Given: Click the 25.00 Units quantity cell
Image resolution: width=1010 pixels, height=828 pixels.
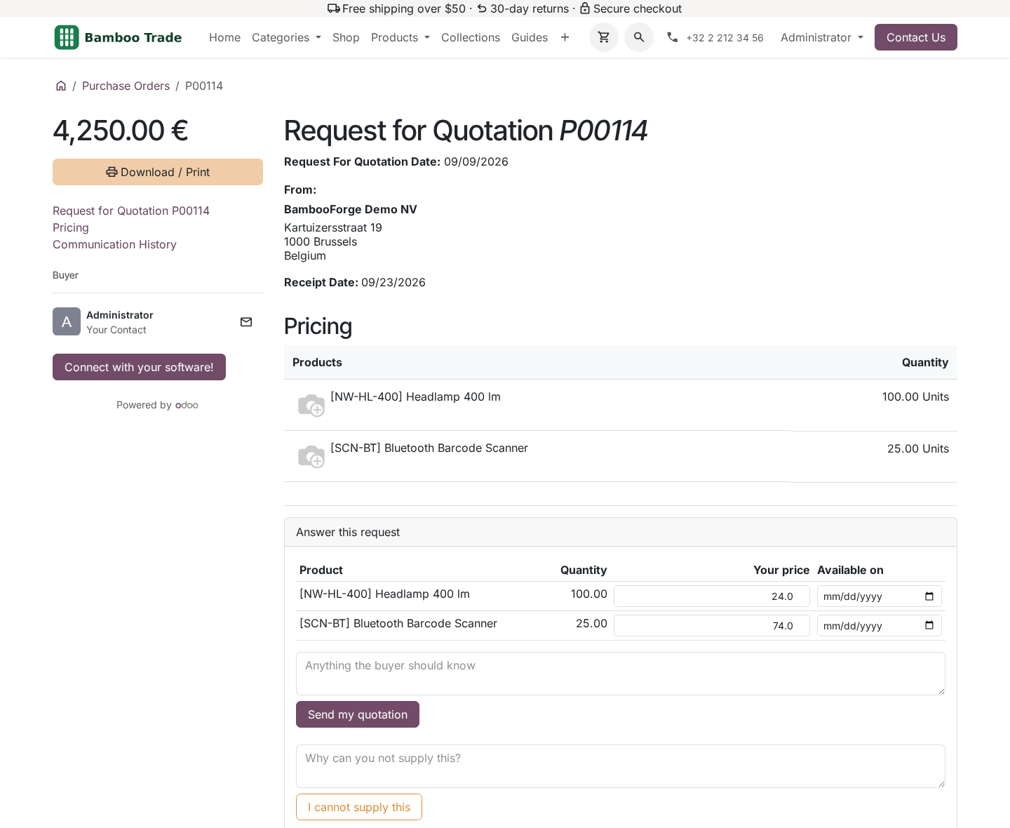Looking at the screenshot, I should (x=918, y=448).
